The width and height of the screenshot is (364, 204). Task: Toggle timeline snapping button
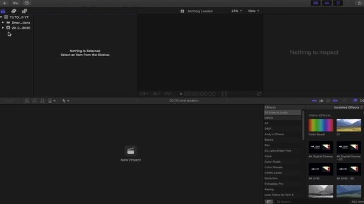(x=335, y=101)
